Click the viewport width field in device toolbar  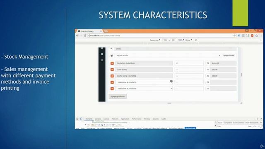165,40
